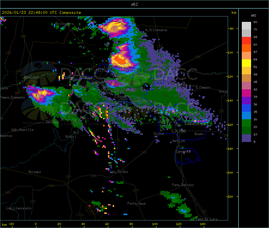Click the 'S_Rosas' map label

click(x=120, y=96)
